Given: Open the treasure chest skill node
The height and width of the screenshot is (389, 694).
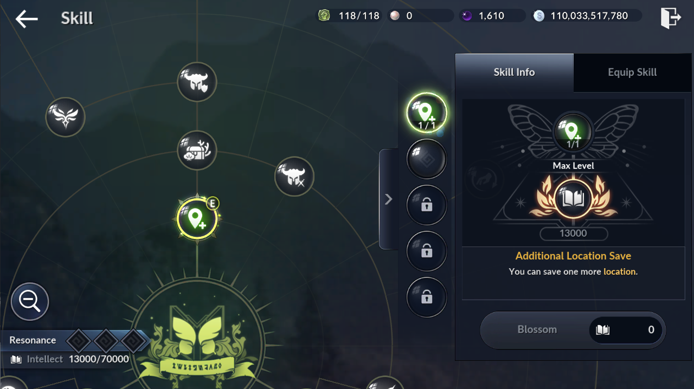Looking at the screenshot, I should 197,150.
